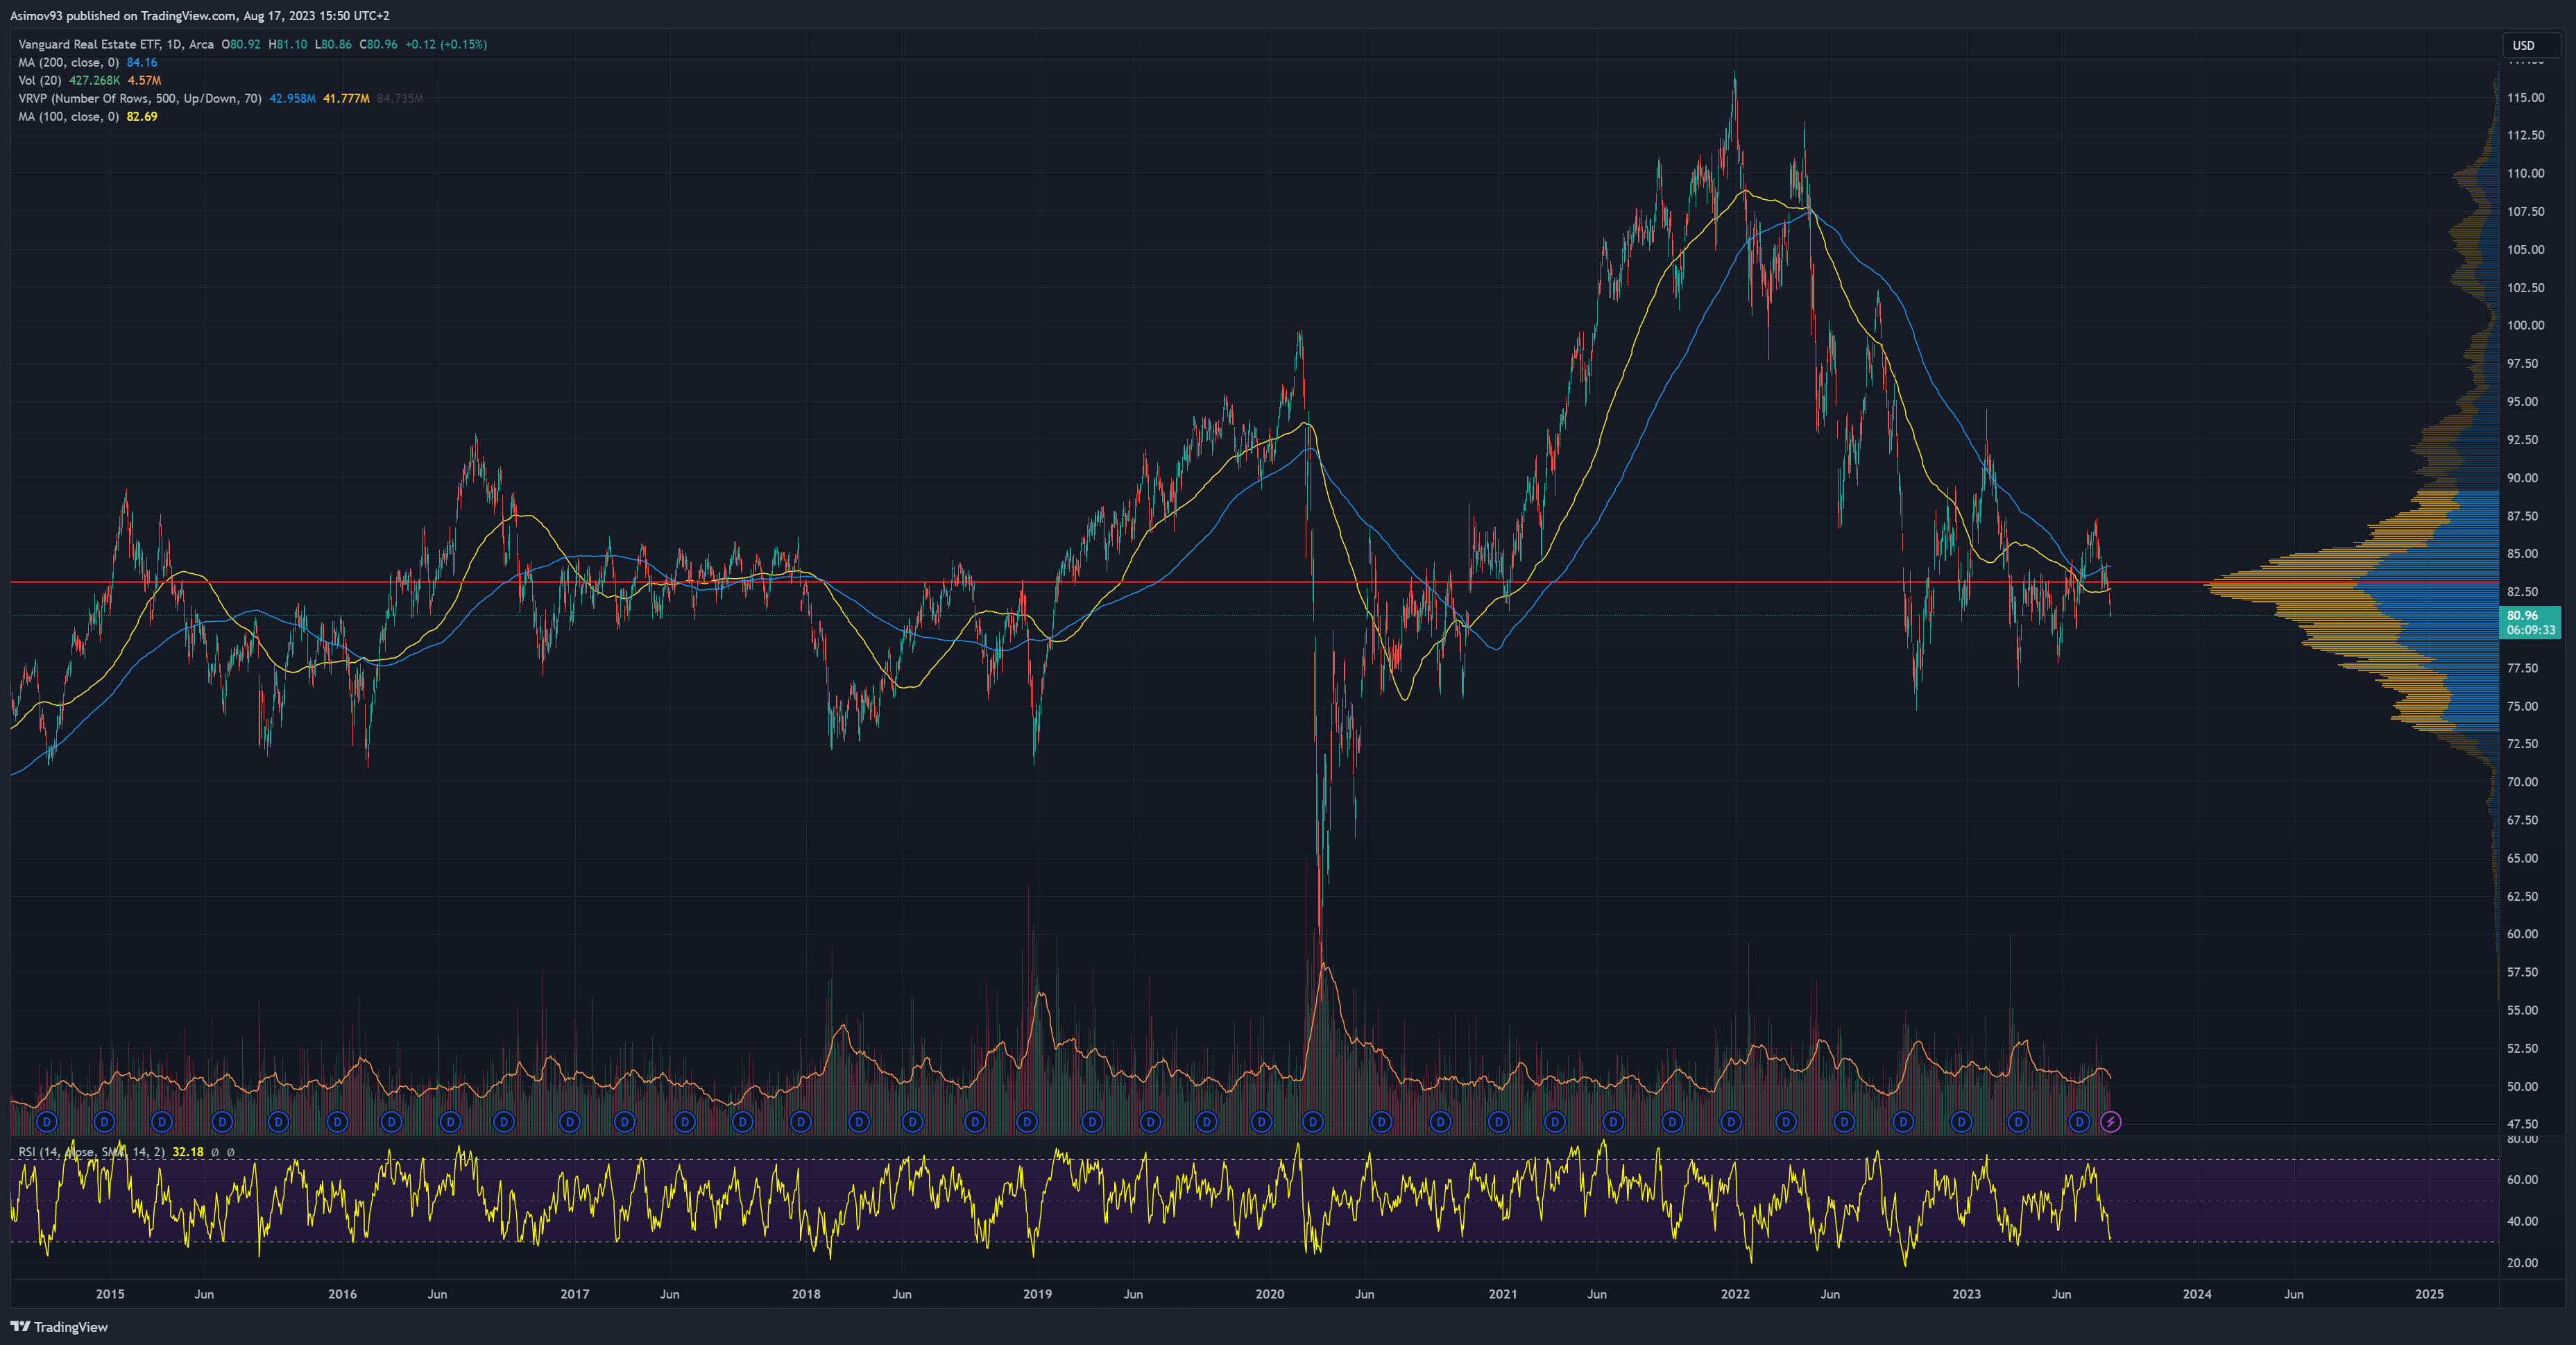Click dividend marker above the 2023 label
The image size is (2576, 1345).
point(1961,1122)
